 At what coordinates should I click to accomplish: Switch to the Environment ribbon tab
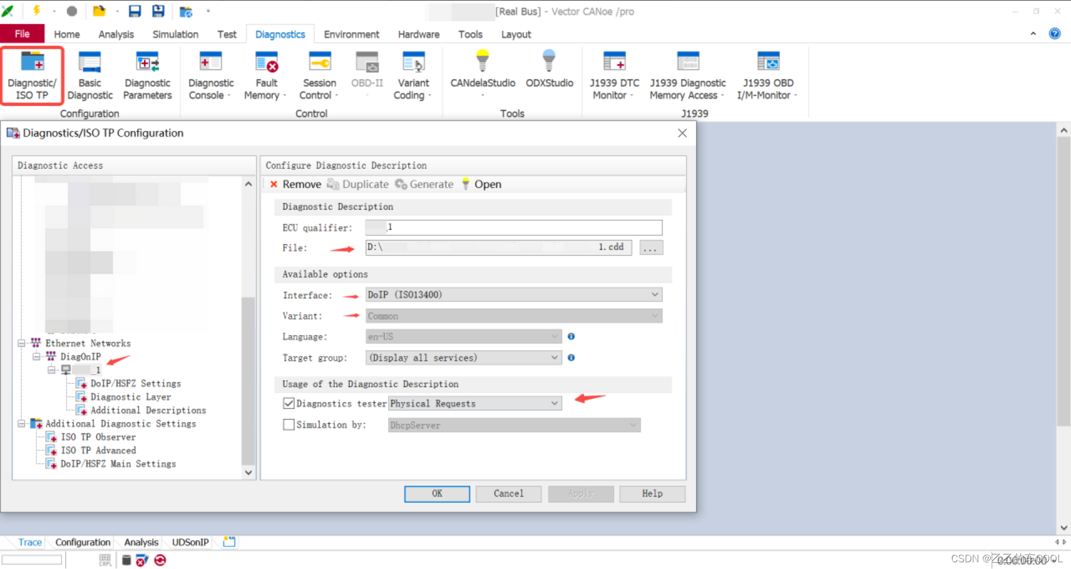(x=351, y=34)
